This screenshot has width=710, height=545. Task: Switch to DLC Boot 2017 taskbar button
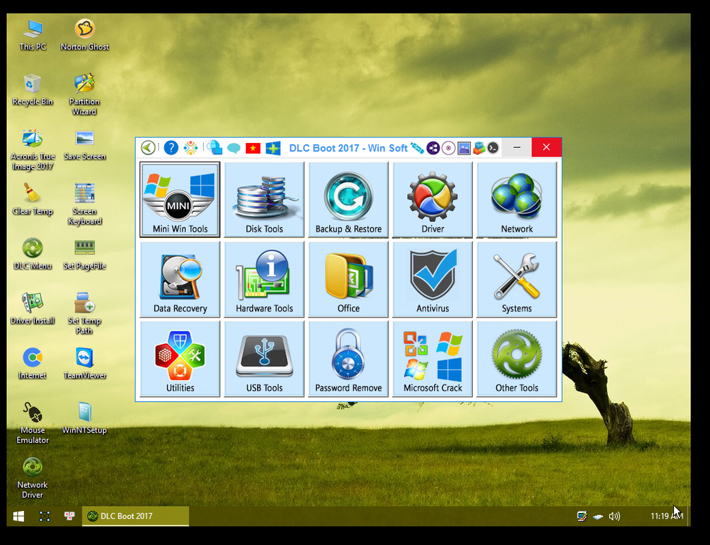[x=136, y=516]
